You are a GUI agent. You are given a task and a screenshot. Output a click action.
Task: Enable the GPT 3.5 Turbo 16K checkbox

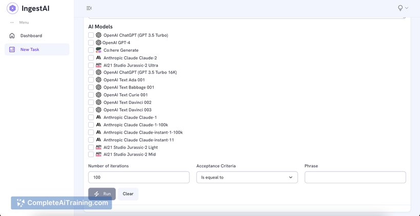[x=91, y=72]
